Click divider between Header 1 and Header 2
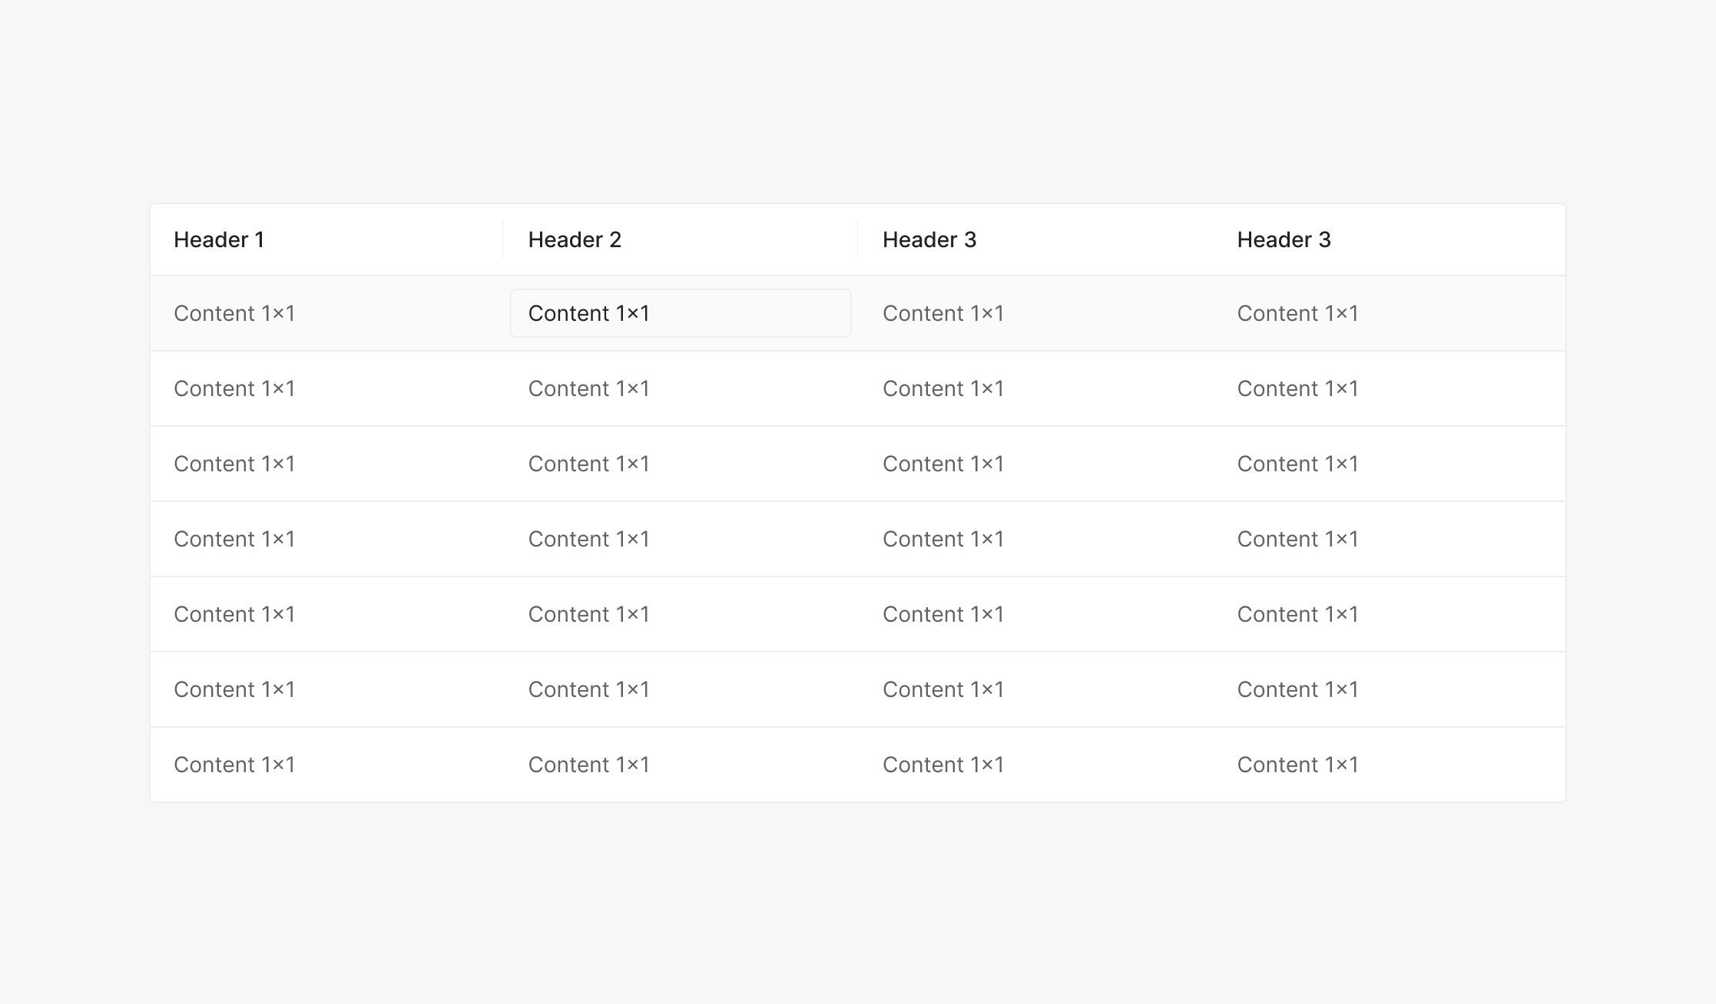 point(503,239)
